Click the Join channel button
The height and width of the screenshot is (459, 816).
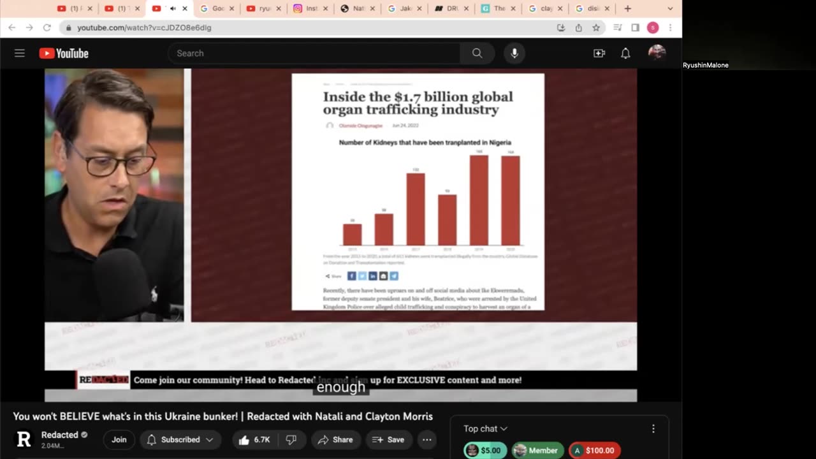119,440
